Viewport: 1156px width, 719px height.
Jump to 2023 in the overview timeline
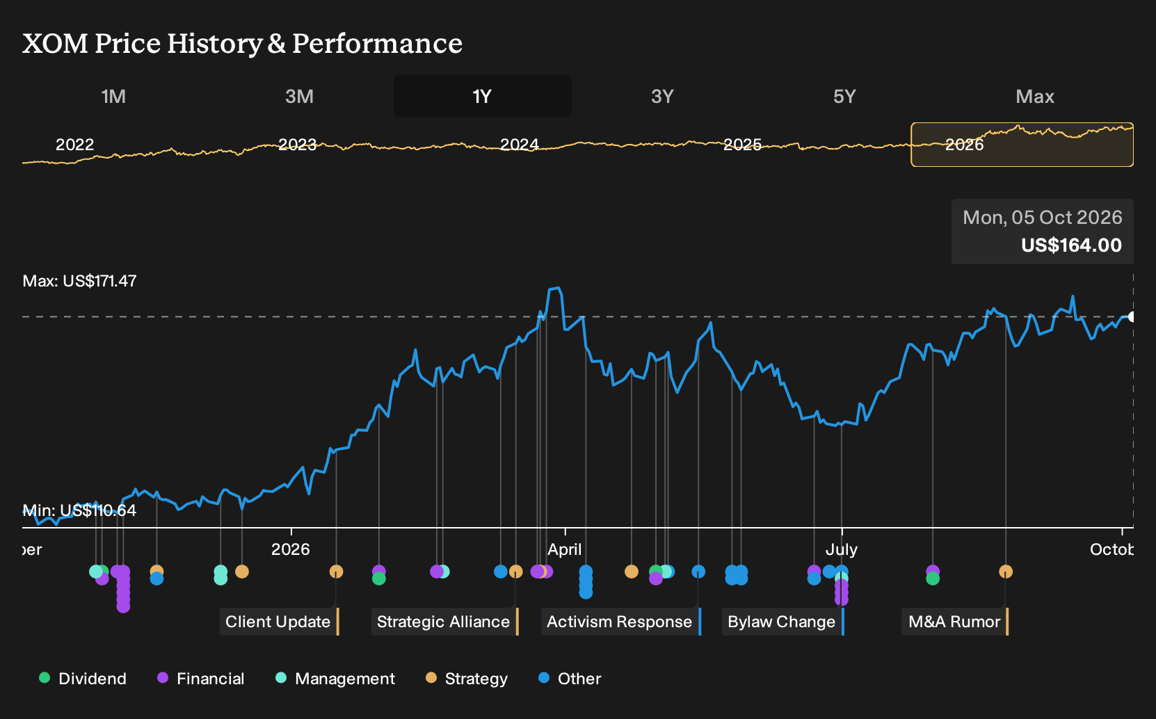click(297, 145)
